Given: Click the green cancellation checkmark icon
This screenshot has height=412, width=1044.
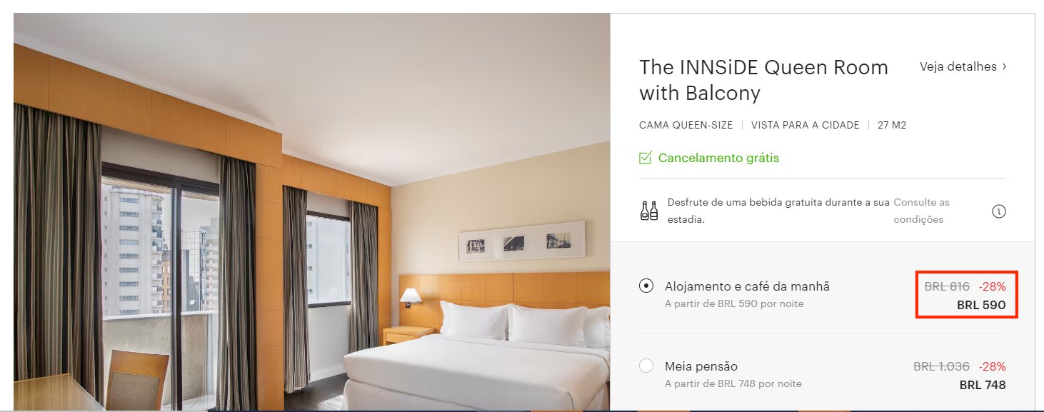Looking at the screenshot, I should 646,158.
